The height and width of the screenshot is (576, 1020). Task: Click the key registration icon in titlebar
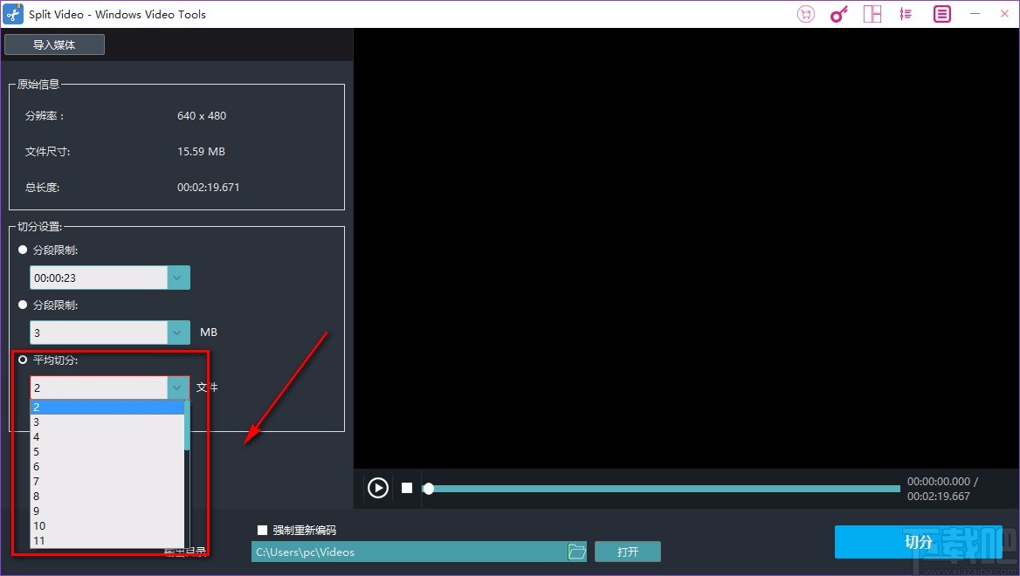tap(838, 14)
